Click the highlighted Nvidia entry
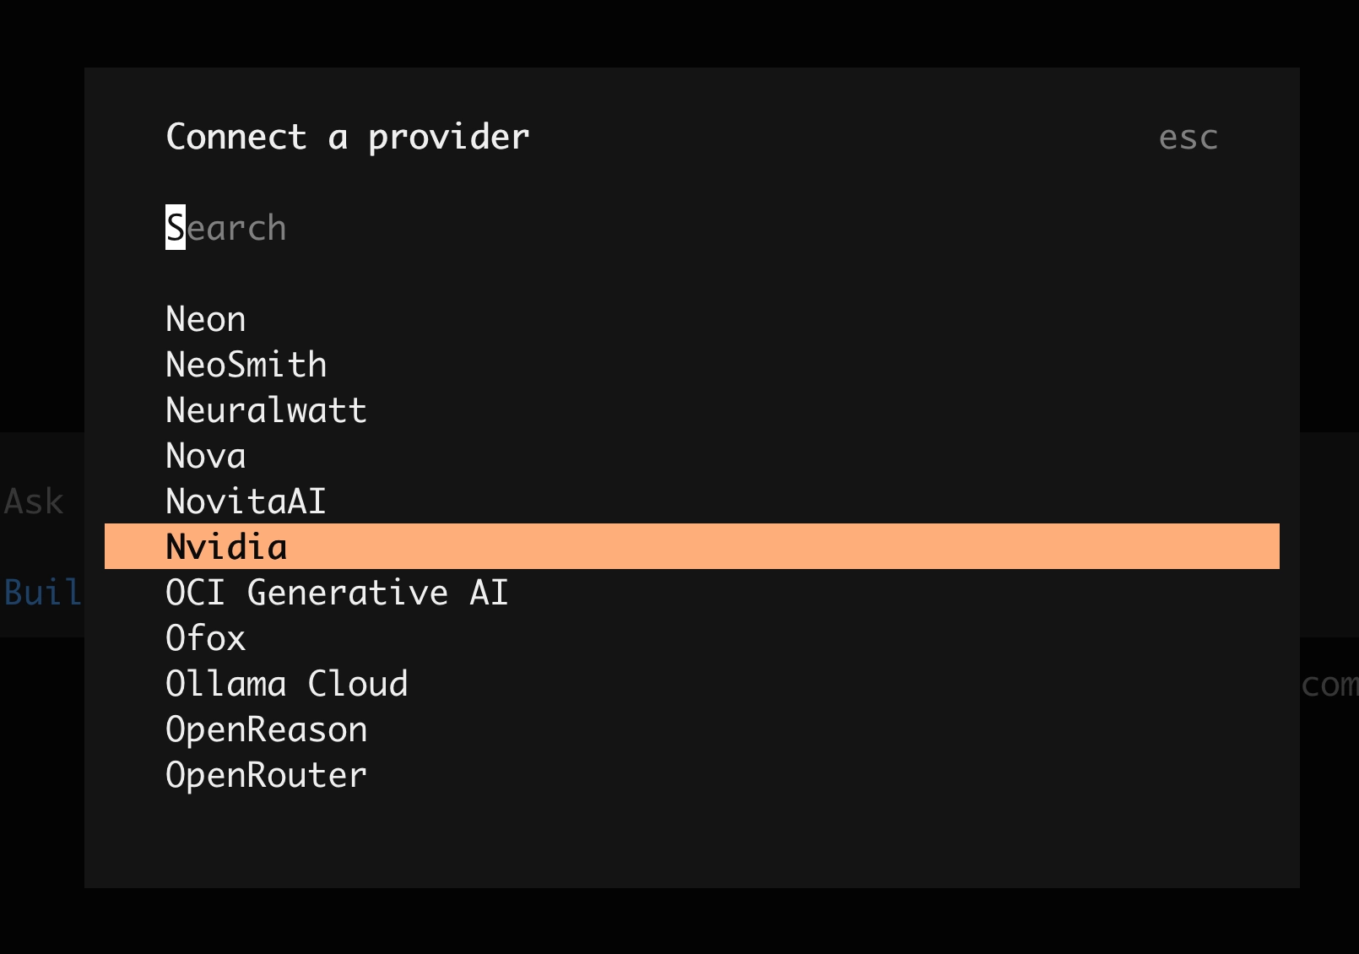1359x954 pixels. coord(692,546)
